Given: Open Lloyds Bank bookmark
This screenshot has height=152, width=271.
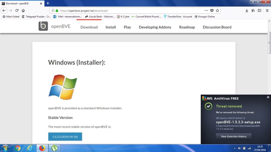Looking at the screenshot, I should (100, 17).
